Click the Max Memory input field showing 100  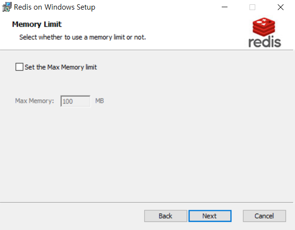pyautogui.click(x=76, y=101)
